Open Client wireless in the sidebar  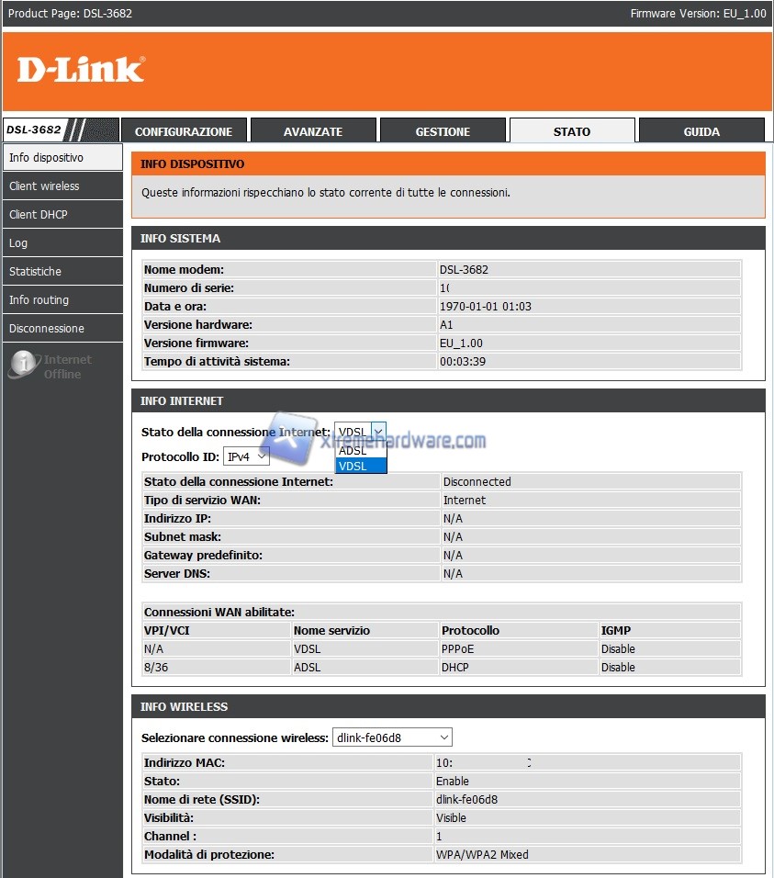click(62, 186)
